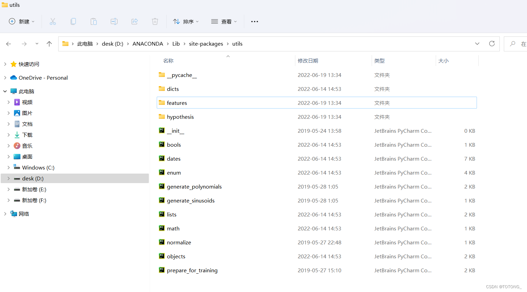Open the See more (...) toolbar menu
Viewport: 527px width, 292px height.
254,21
